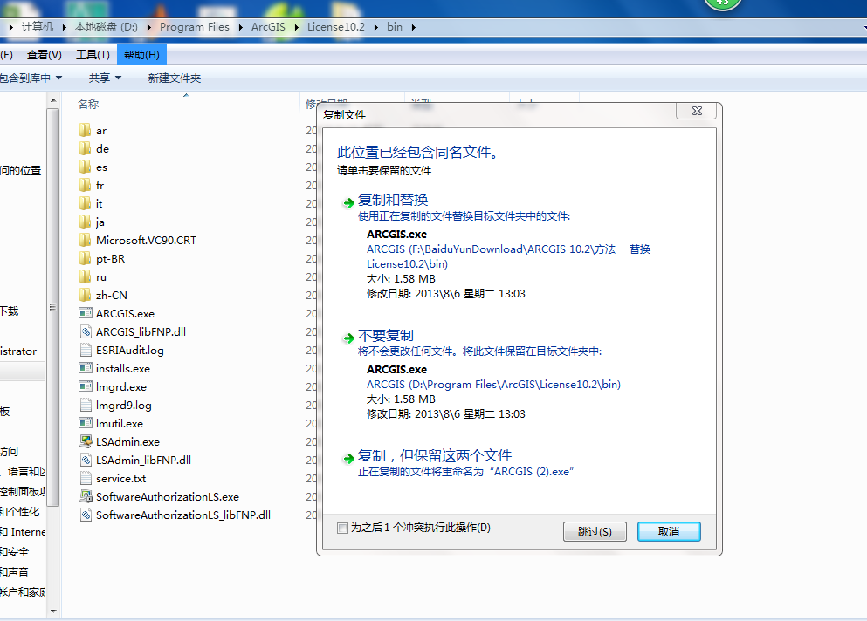Screen dimensions: 867x621
Task: Open the 帮助(H) menu
Action: click(x=141, y=55)
